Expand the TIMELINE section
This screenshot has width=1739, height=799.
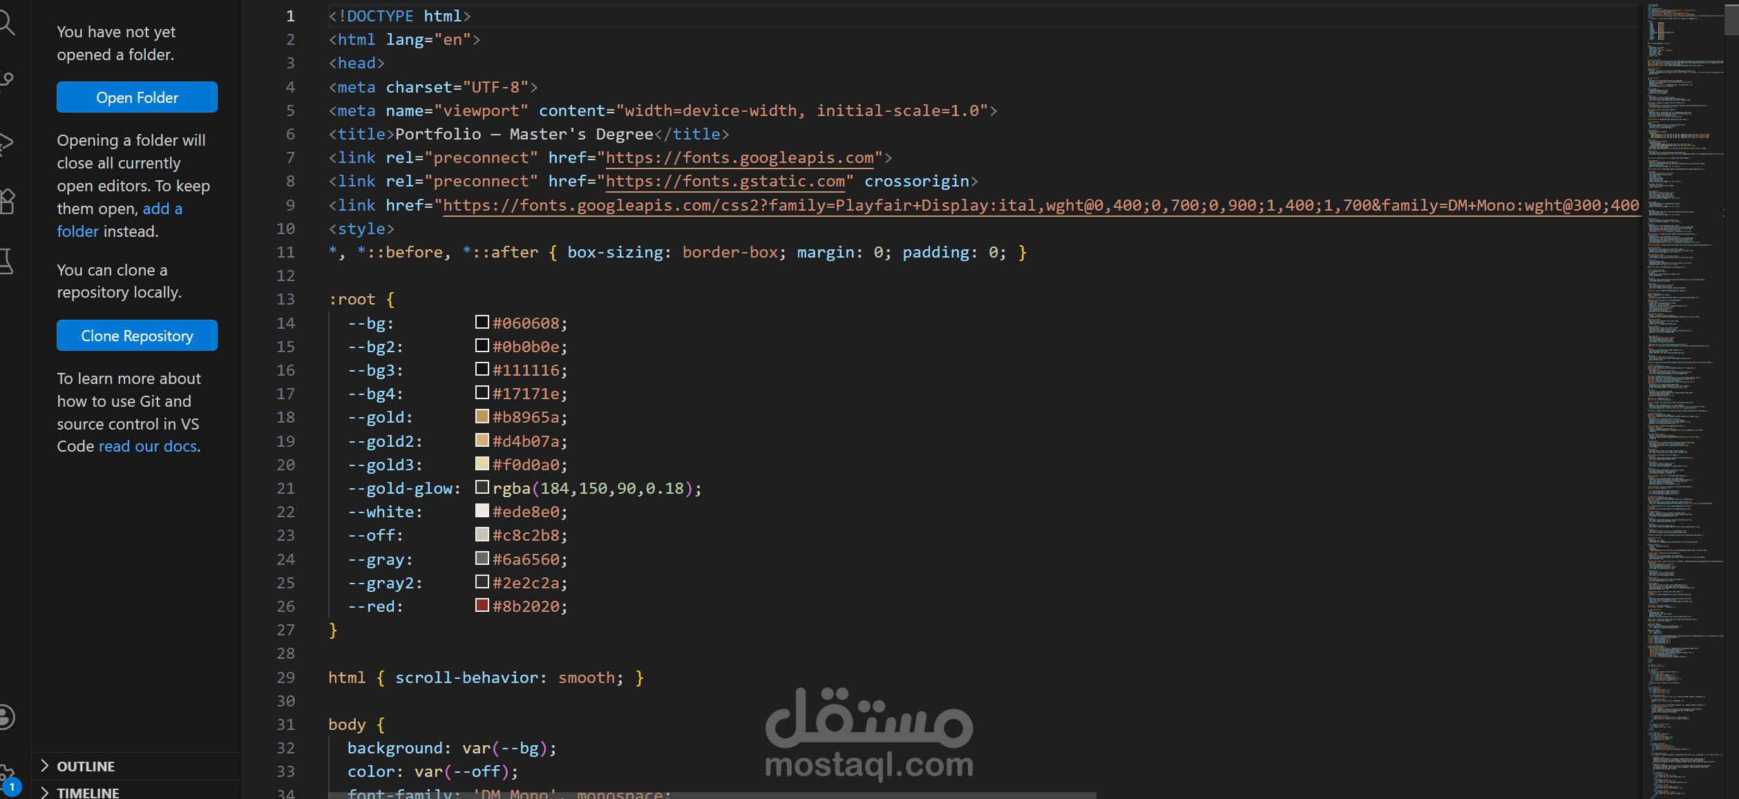point(88,792)
